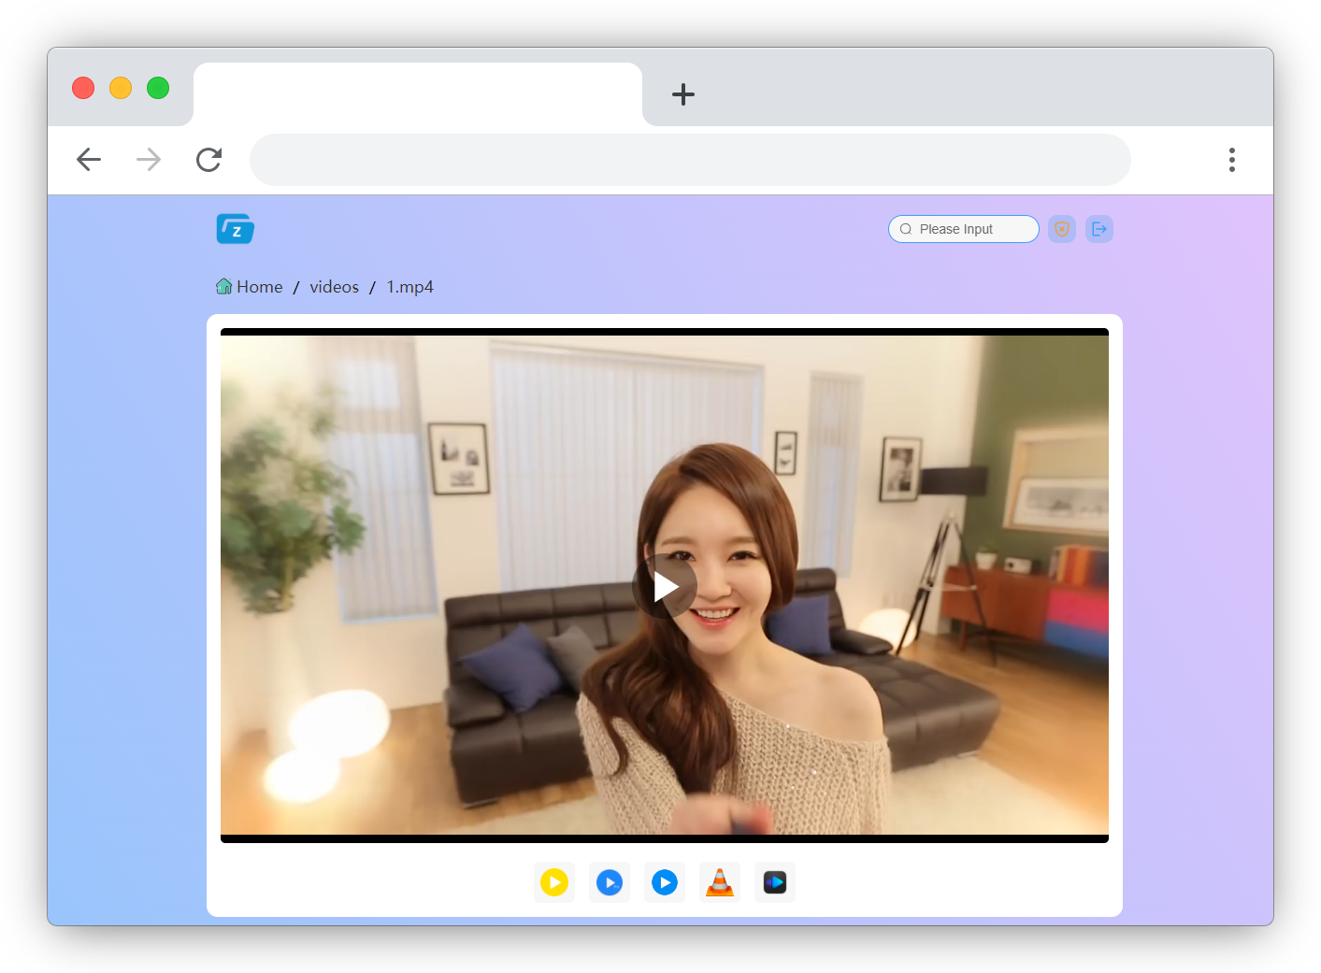Click the browser forward arrow

point(149,160)
